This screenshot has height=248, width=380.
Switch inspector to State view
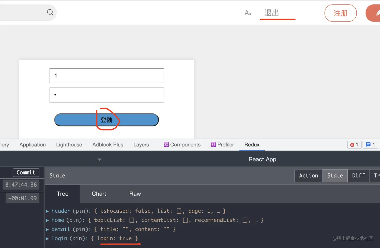[x=335, y=176]
